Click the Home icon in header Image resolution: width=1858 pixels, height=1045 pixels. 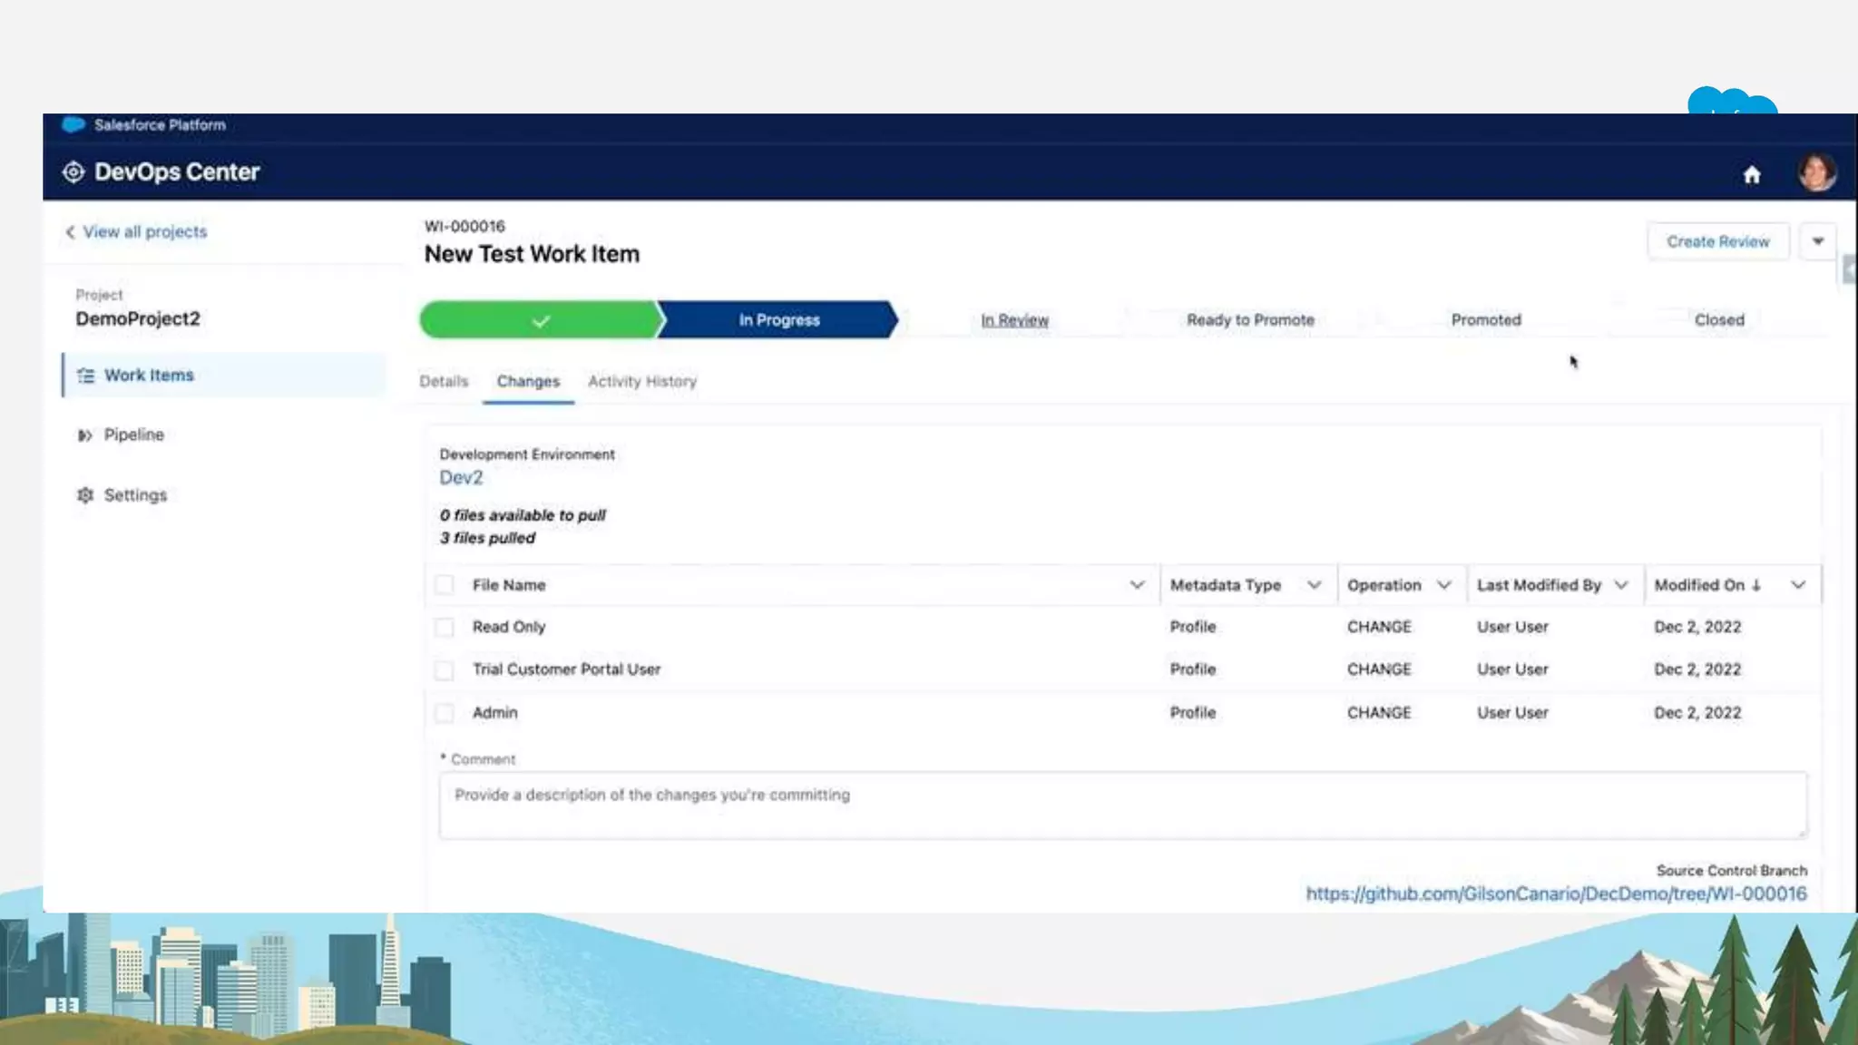(1751, 174)
